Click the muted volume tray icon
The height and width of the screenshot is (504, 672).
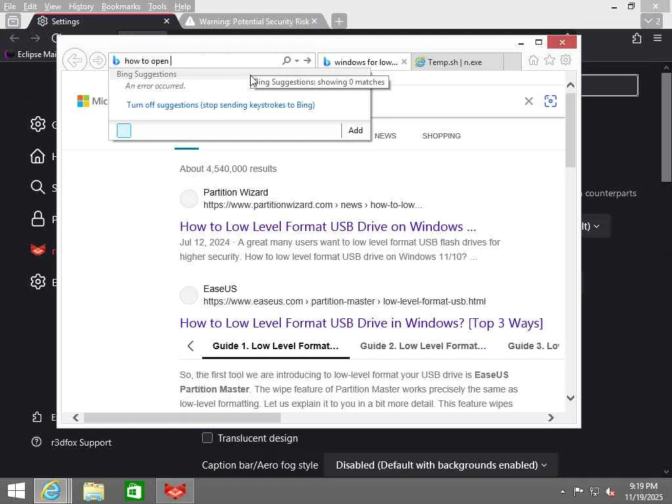pyautogui.click(x=610, y=492)
